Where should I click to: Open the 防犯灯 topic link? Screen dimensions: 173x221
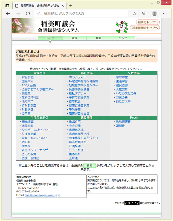26,142
